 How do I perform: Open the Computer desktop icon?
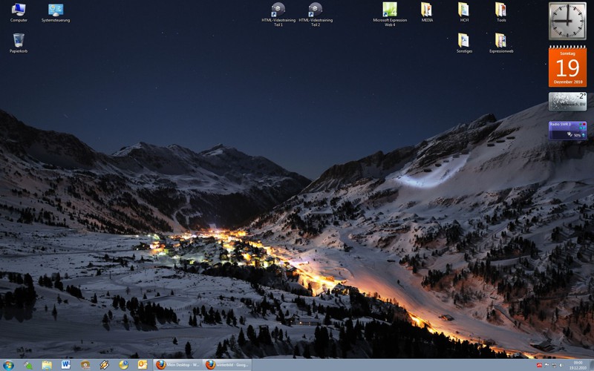coord(19,10)
